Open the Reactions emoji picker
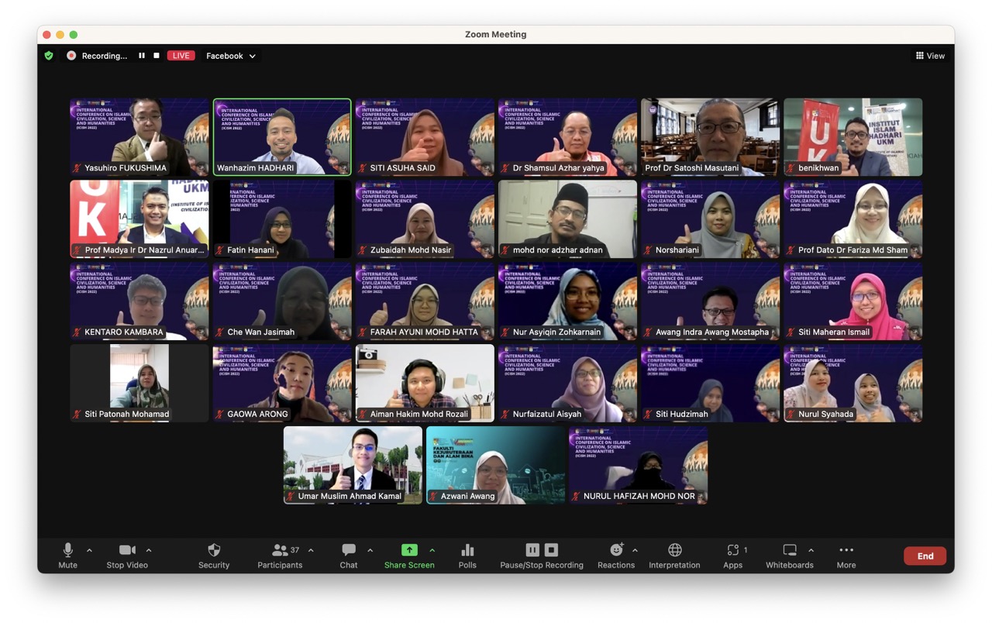Viewport: 992px width, 623px height. pos(616,555)
